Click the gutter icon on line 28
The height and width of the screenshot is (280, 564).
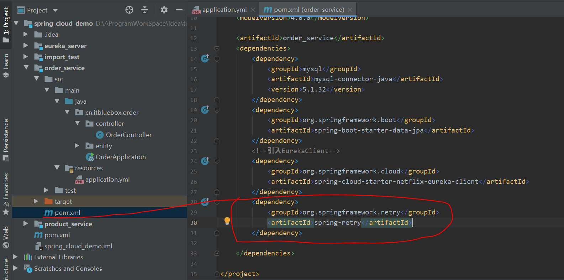click(205, 202)
